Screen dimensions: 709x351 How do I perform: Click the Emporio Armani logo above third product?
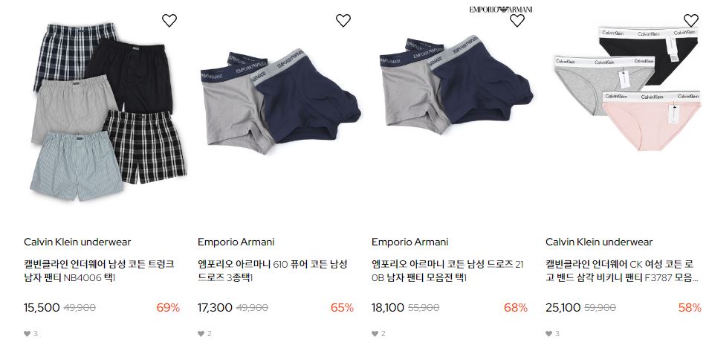pos(501,9)
